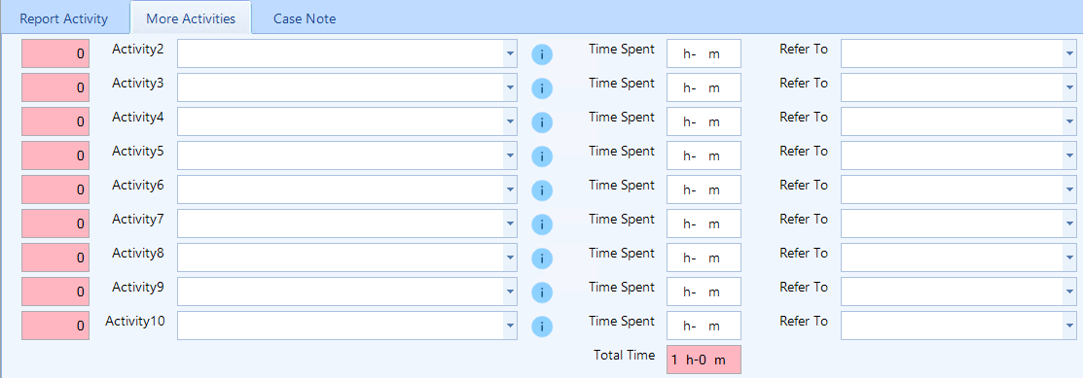Image resolution: width=1083 pixels, height=378 pixels.
Task: Expand the Activity9 combo box
Action: tap(510, 292)
